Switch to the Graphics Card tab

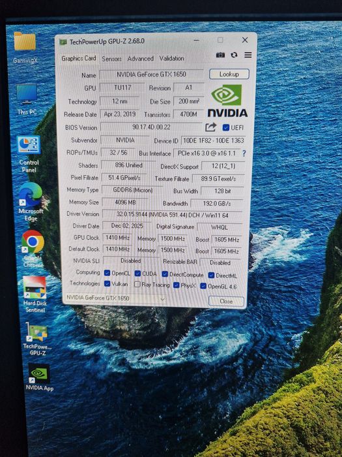coord(79,58)
